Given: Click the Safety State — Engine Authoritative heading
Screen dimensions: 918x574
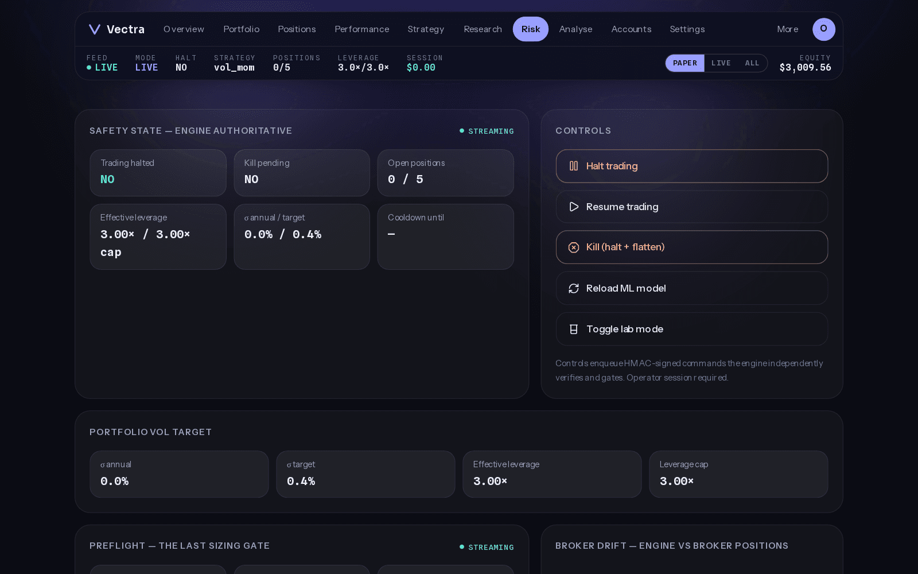Looking at the screenshot, I should point(190,131).
